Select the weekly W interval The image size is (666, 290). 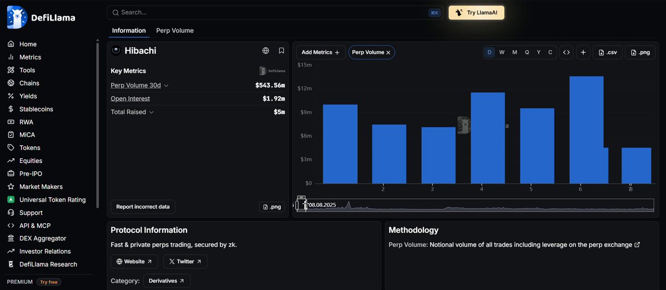pyautogui.click(x=502, y=52)
